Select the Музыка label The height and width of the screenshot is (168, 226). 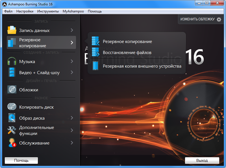pyautogui.click(x=27, y=62)
